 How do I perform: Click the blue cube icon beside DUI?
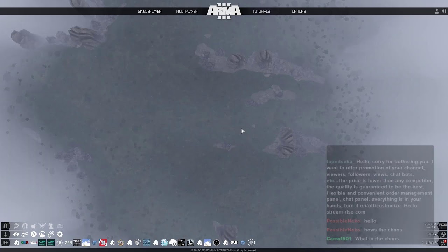(x=243, y=243)
